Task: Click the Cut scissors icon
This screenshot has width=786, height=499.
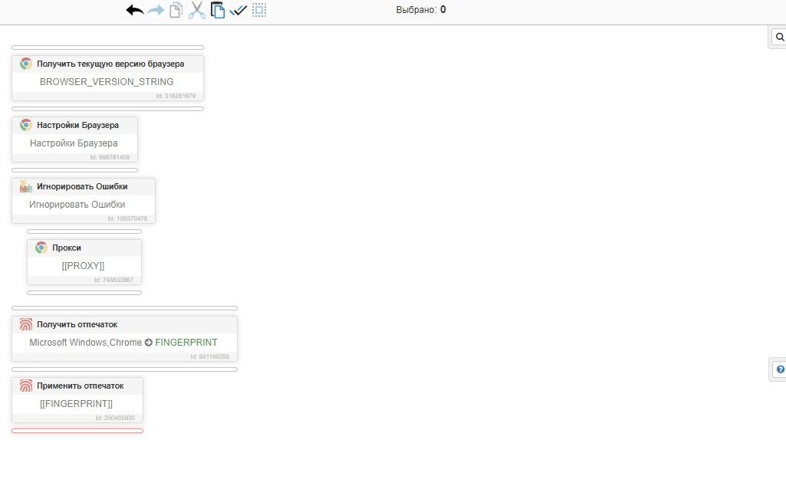Action: [197, 11]
